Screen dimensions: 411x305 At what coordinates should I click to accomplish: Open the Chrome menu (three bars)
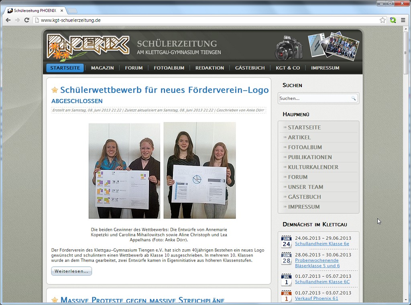(x=403, y=20)
